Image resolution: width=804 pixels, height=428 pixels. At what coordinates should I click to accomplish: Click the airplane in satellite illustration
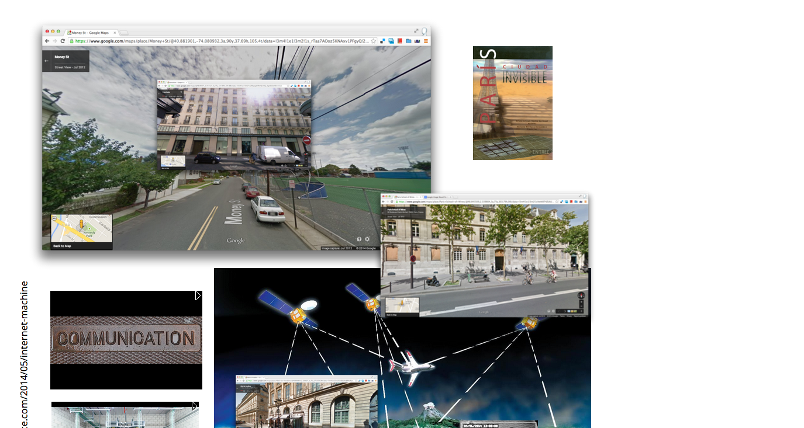411,366
